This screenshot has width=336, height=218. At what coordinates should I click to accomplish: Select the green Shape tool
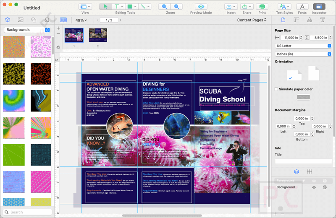click(131, 6)
